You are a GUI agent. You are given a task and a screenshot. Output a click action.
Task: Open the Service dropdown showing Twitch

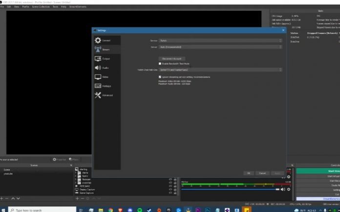point(220,41)
